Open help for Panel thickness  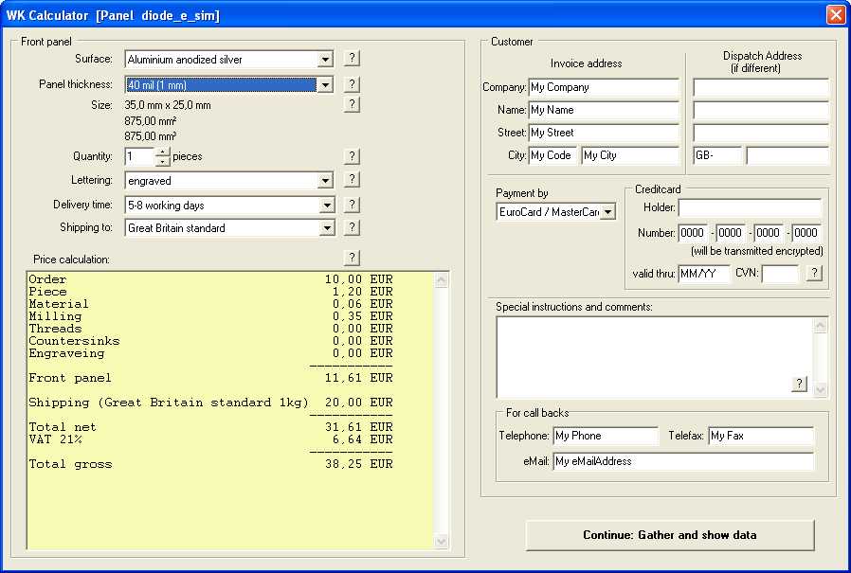click(352, 84)
